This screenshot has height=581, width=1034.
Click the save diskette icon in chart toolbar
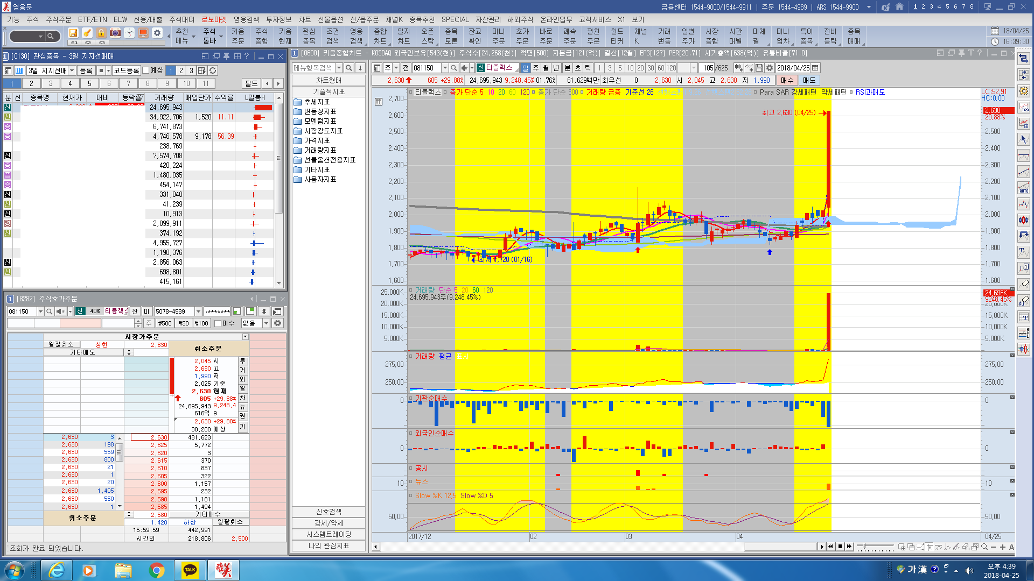click(759, 68)
